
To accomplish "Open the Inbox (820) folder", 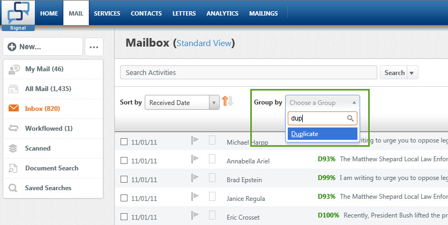I will tap(53, 109).
